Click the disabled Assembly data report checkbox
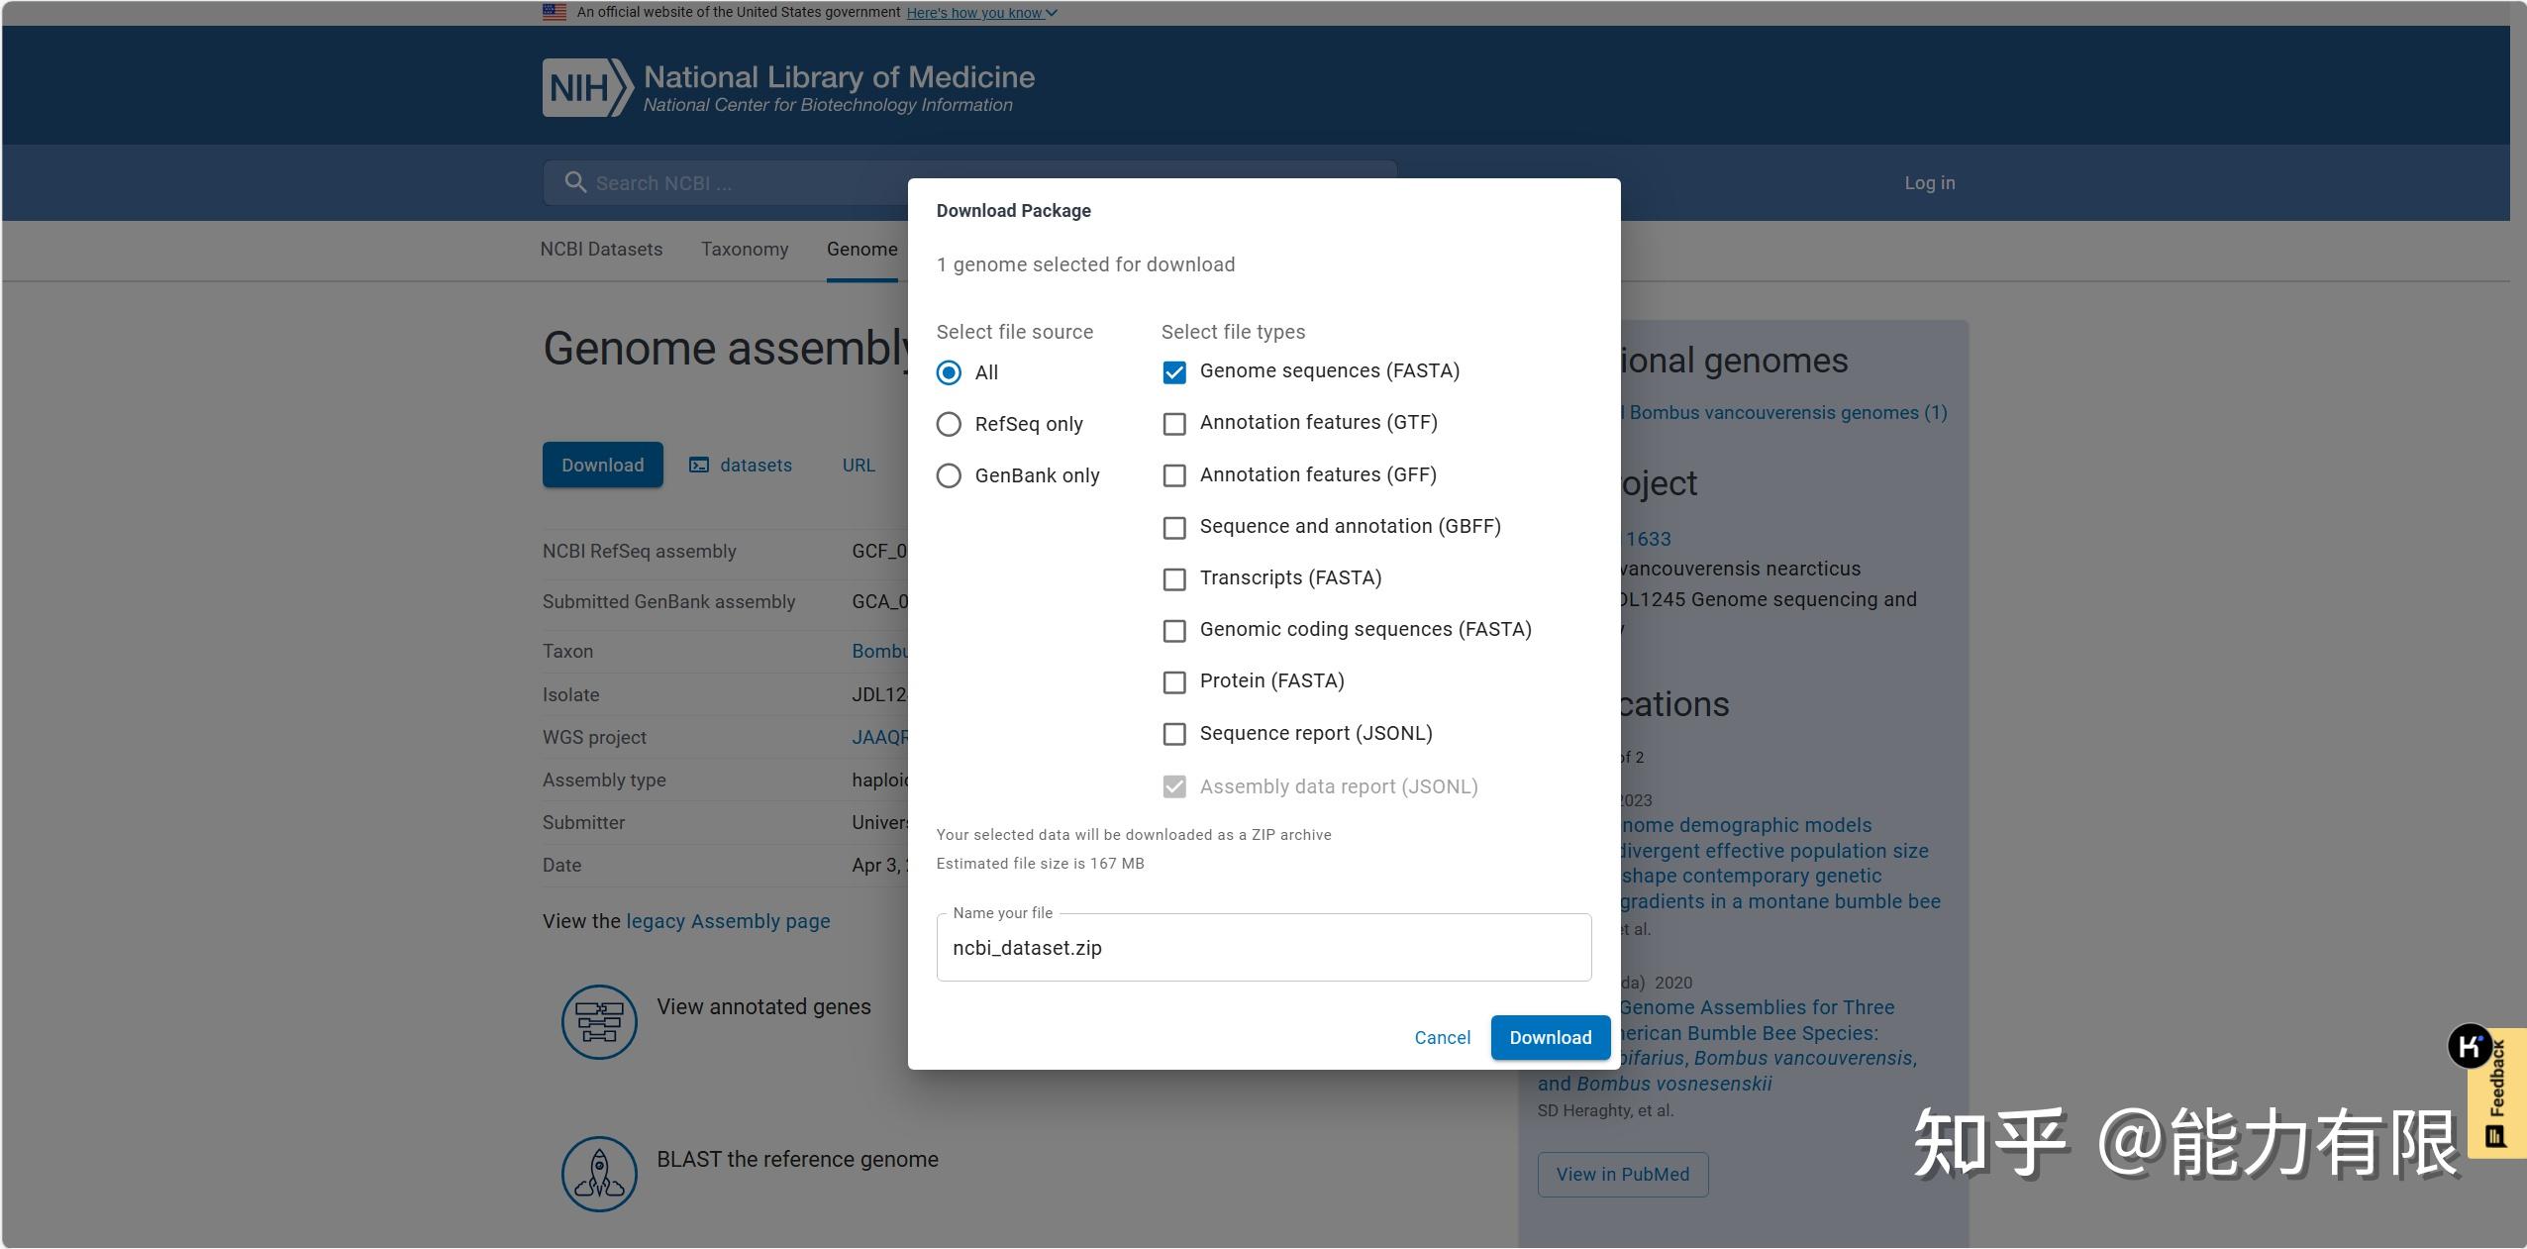This screenshot has height=1249, width=2527. [x=1174, y=786]
